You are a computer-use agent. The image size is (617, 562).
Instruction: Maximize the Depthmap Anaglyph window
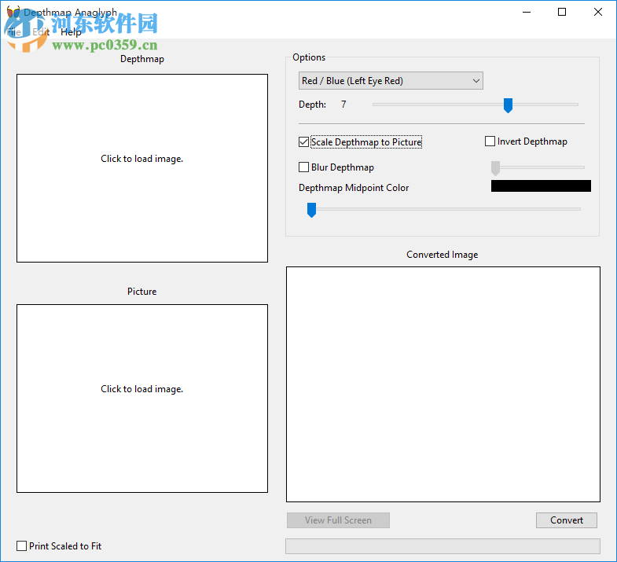pyautogui.click(x=562, y=13)
